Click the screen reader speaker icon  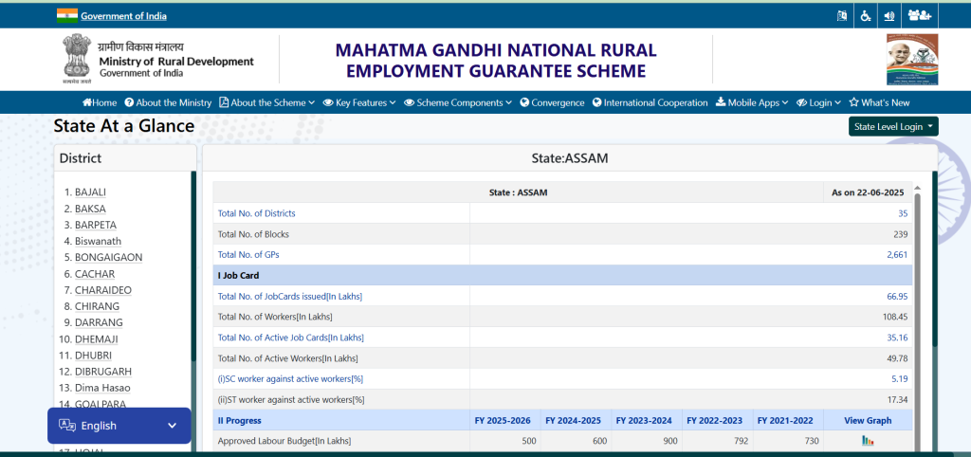[x=889, y=16]
